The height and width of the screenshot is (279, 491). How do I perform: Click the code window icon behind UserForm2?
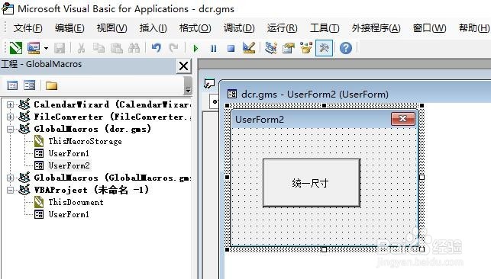click(x=209, y=84)
